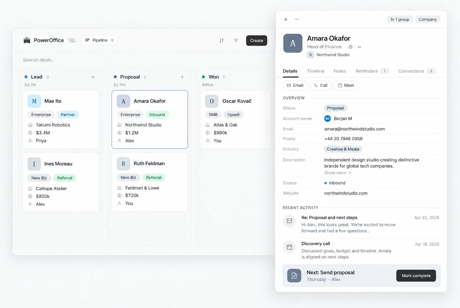Click Ruth Feldman's avatar tile
This screenshot has height=308, width=460.
point(123,164)
